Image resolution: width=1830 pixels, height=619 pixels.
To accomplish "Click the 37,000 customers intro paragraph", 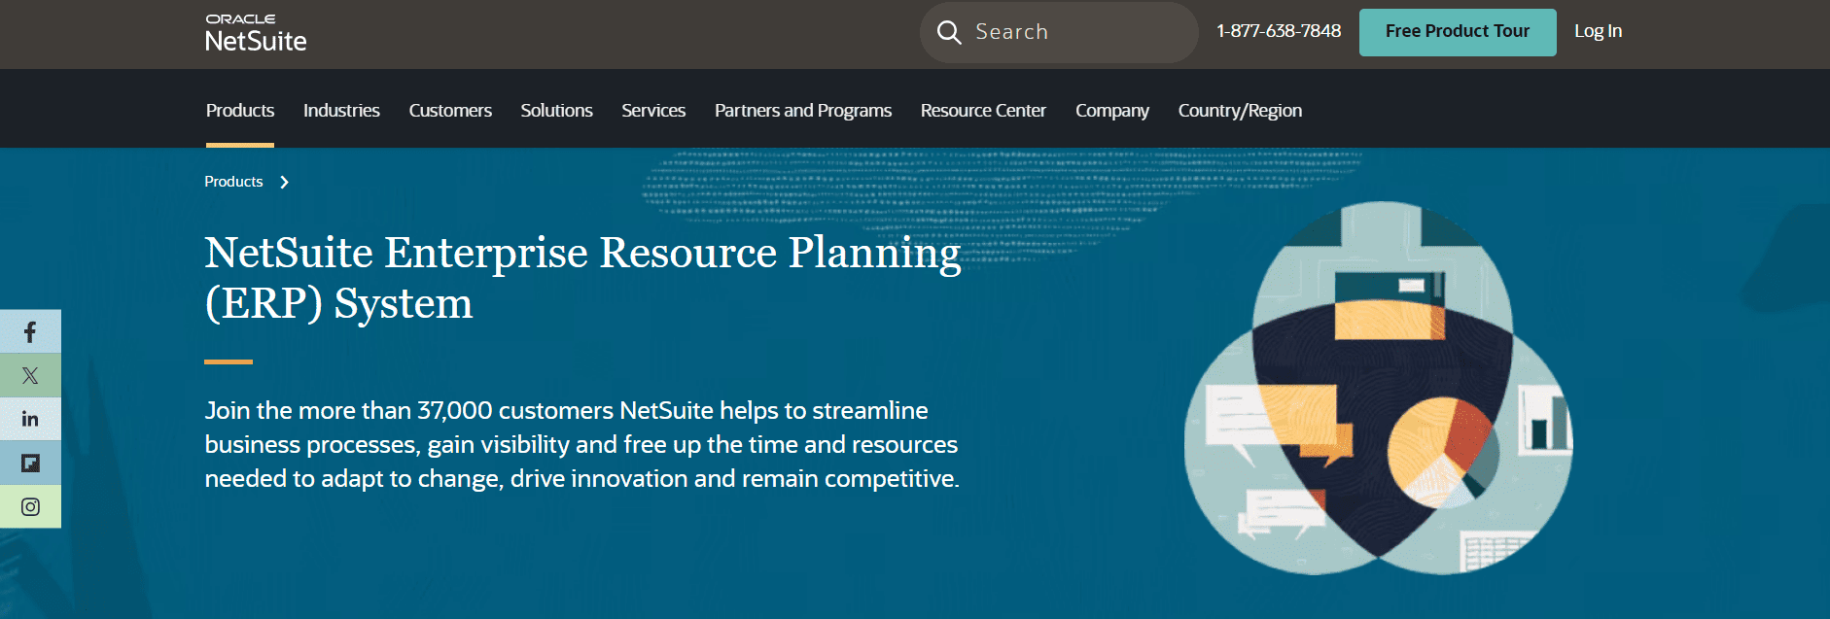I will (x=581, y=444).
